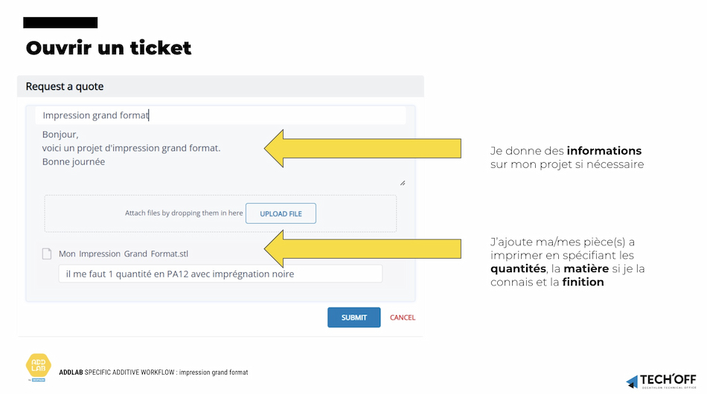Click the CANCEL link

(402, 317)
